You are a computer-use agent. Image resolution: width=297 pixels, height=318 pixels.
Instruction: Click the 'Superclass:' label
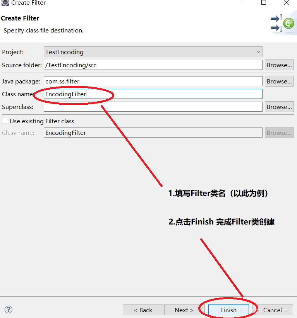coord(18,107)
